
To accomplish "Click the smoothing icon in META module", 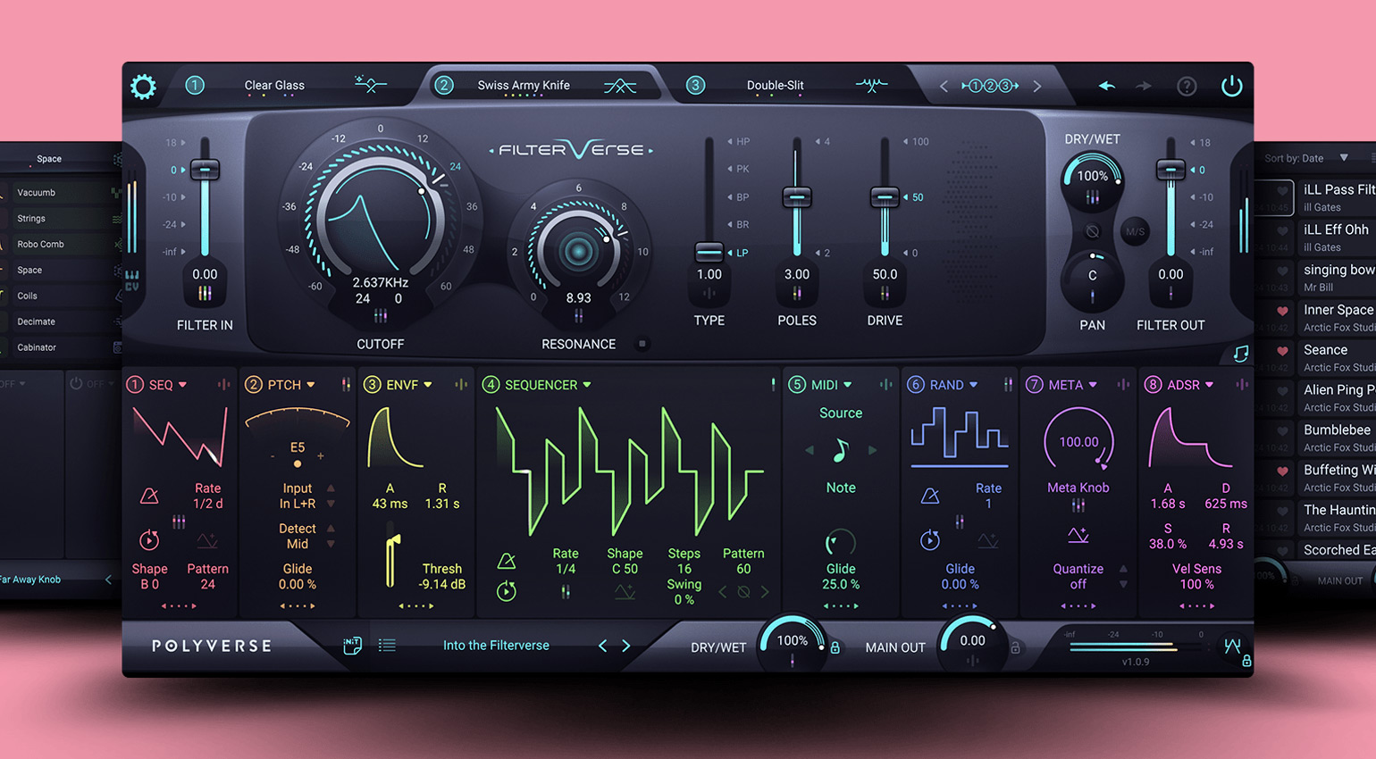I will 1078,536.
